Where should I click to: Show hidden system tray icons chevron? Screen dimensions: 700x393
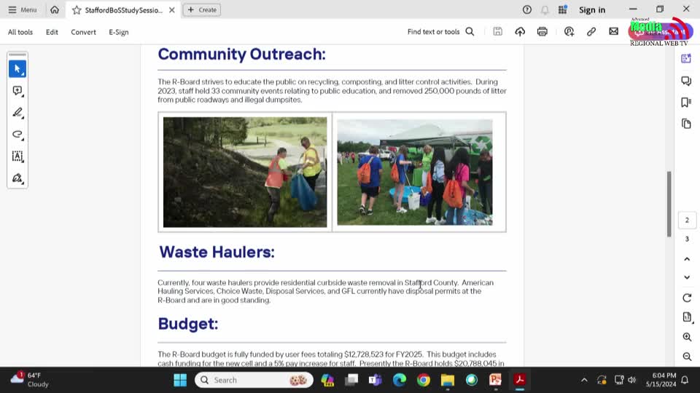coord(584,380)
